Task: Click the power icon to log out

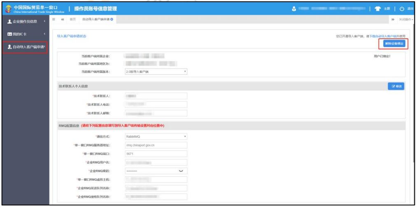Action: pos(402,9)
